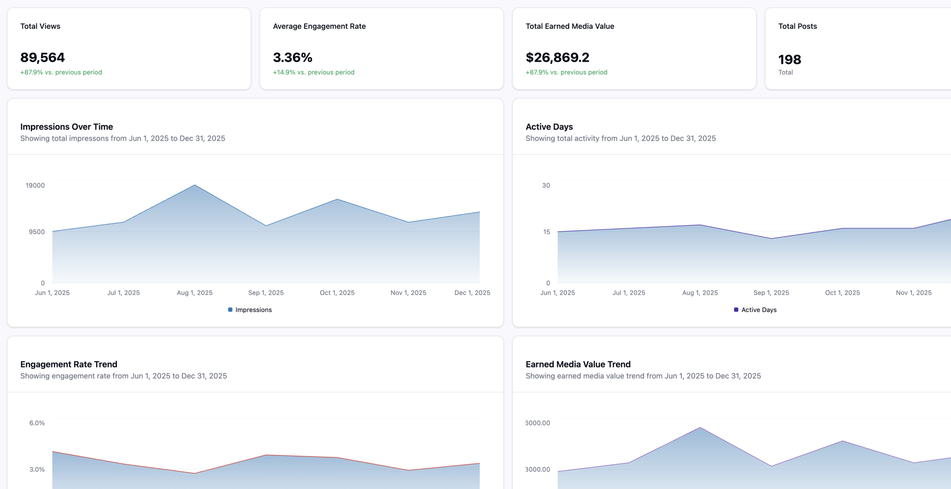Click the blue Impressions legend square icon

point(231,309)
